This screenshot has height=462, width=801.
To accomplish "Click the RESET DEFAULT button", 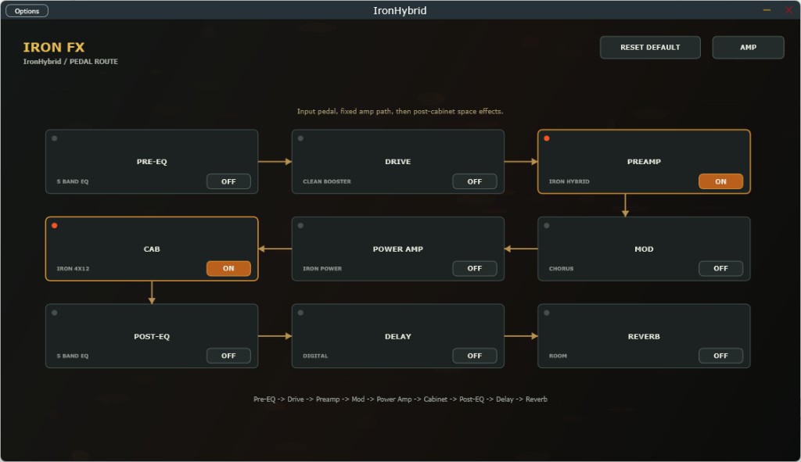I will [x=650, y=48].
